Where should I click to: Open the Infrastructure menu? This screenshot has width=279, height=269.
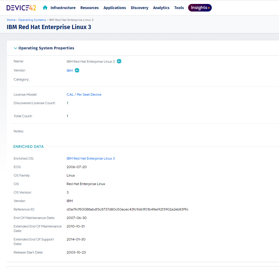pyautogui.click(x=63, y=8)
